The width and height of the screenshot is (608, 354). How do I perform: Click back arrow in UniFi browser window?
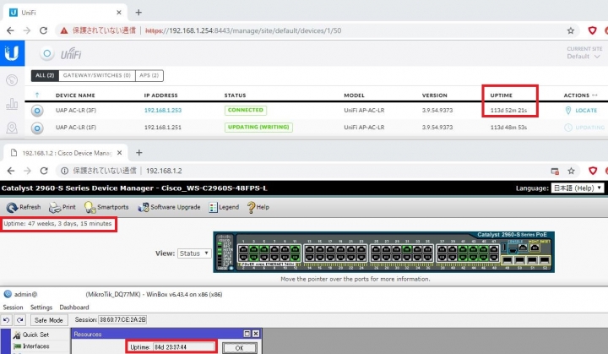point(10,30)
